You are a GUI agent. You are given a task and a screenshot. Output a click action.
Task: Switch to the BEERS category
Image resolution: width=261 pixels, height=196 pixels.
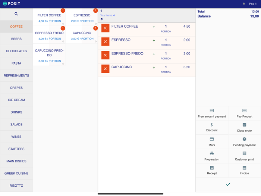tap(16, 39)
